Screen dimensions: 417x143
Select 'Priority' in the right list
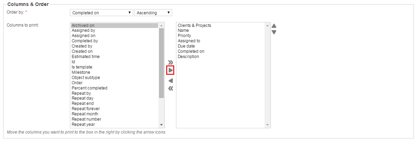pyautogui.click(x=184, y=36)
